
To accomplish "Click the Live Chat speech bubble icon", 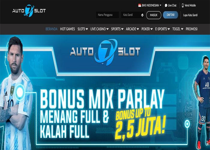I will click(x=166, y=5).
